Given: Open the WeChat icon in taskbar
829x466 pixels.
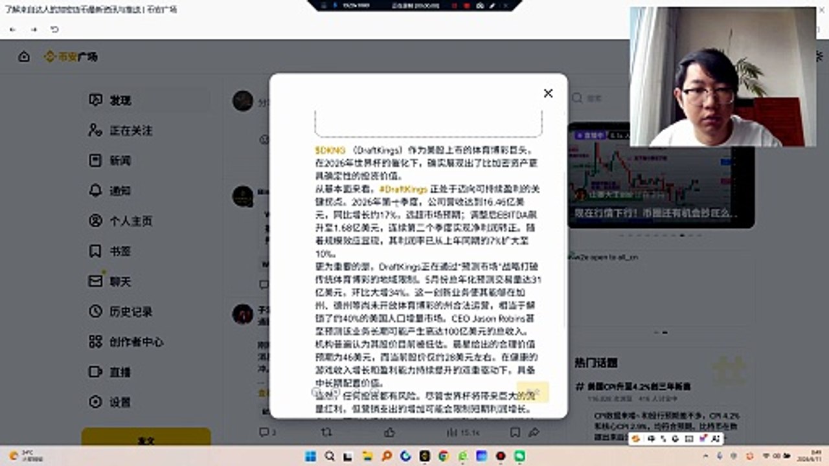Looking at the screenshot, I should coord(519,456).
